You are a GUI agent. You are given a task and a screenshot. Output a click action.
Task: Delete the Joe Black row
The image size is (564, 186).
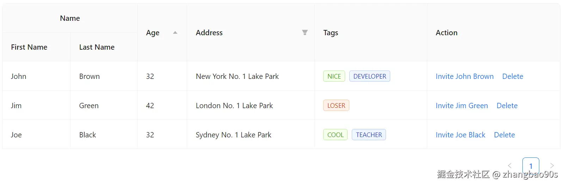tap(504, 135)
